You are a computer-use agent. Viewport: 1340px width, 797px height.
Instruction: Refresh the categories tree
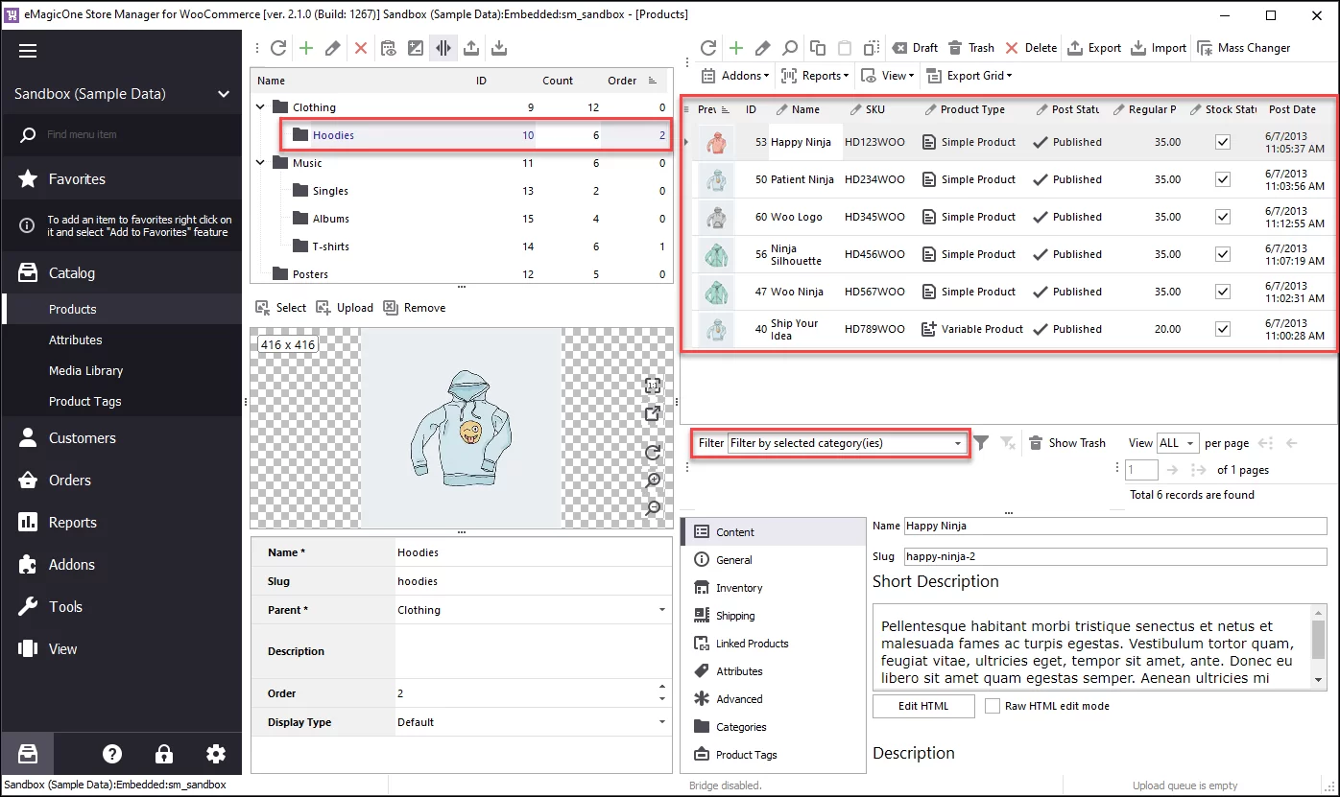click(x=278, y=48)
